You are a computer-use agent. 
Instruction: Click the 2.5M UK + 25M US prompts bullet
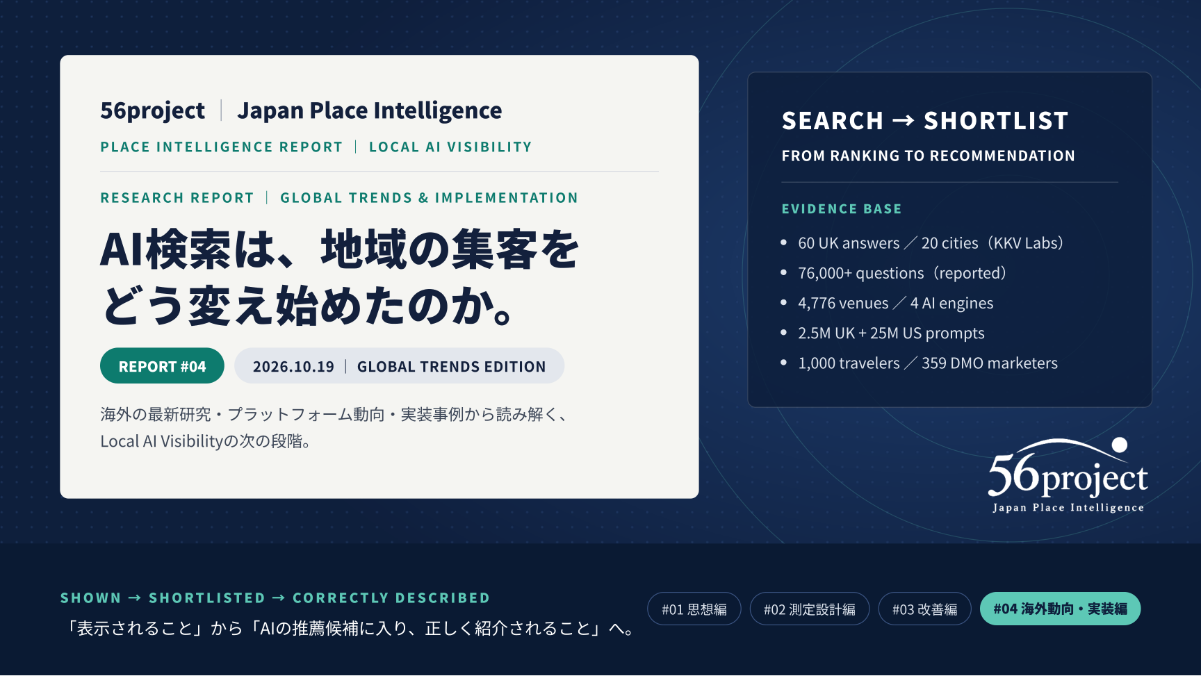point(883,333)
